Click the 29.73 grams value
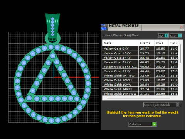Screen dimensions: 185x139 (145, 53)
